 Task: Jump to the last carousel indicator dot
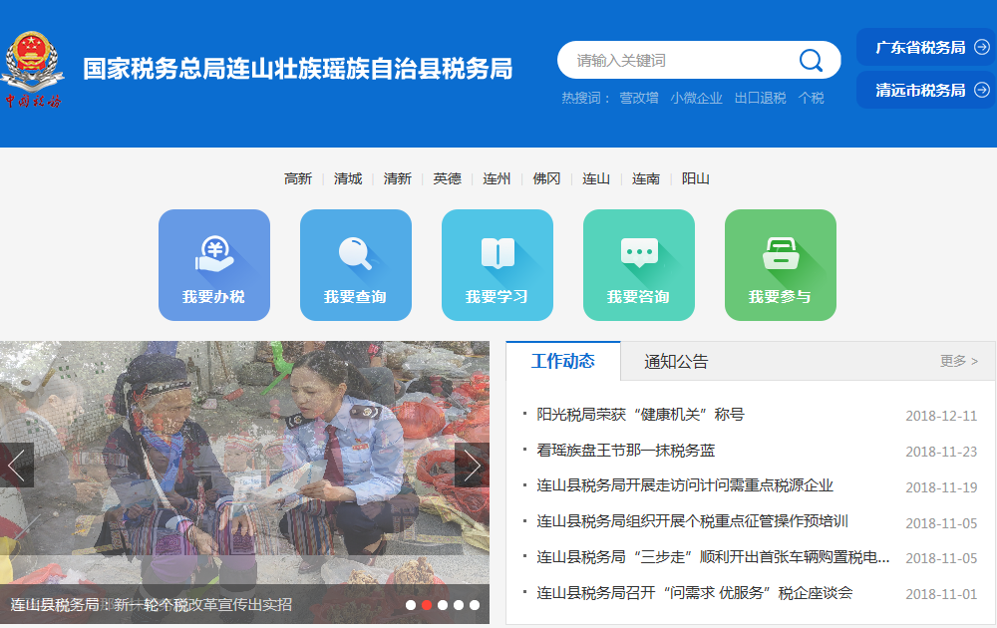click(475, 605)
